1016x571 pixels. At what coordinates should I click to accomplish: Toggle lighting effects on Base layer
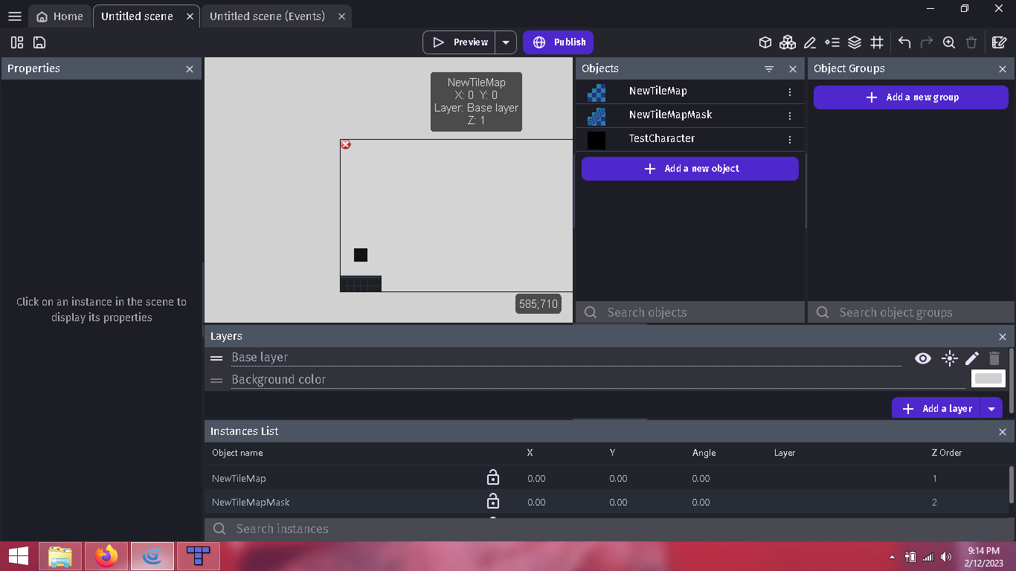[x=949, y=358]
